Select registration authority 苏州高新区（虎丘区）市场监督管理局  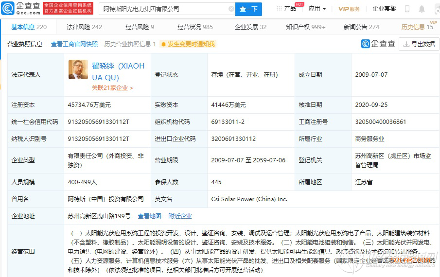pyautogui.click(x=393, y=160)
